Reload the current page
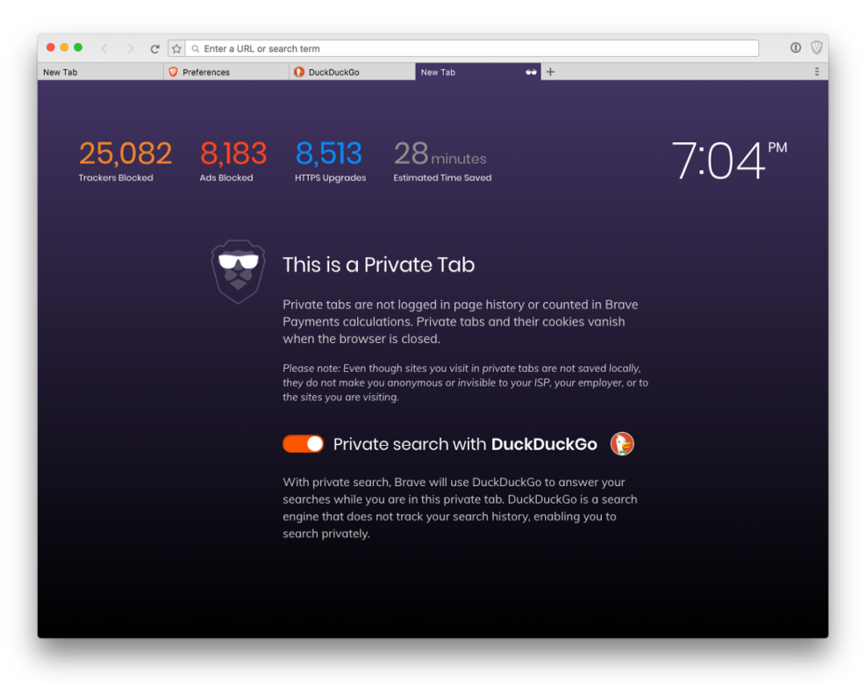The width and height of the screenshot is (866, 682). point(155,48)
